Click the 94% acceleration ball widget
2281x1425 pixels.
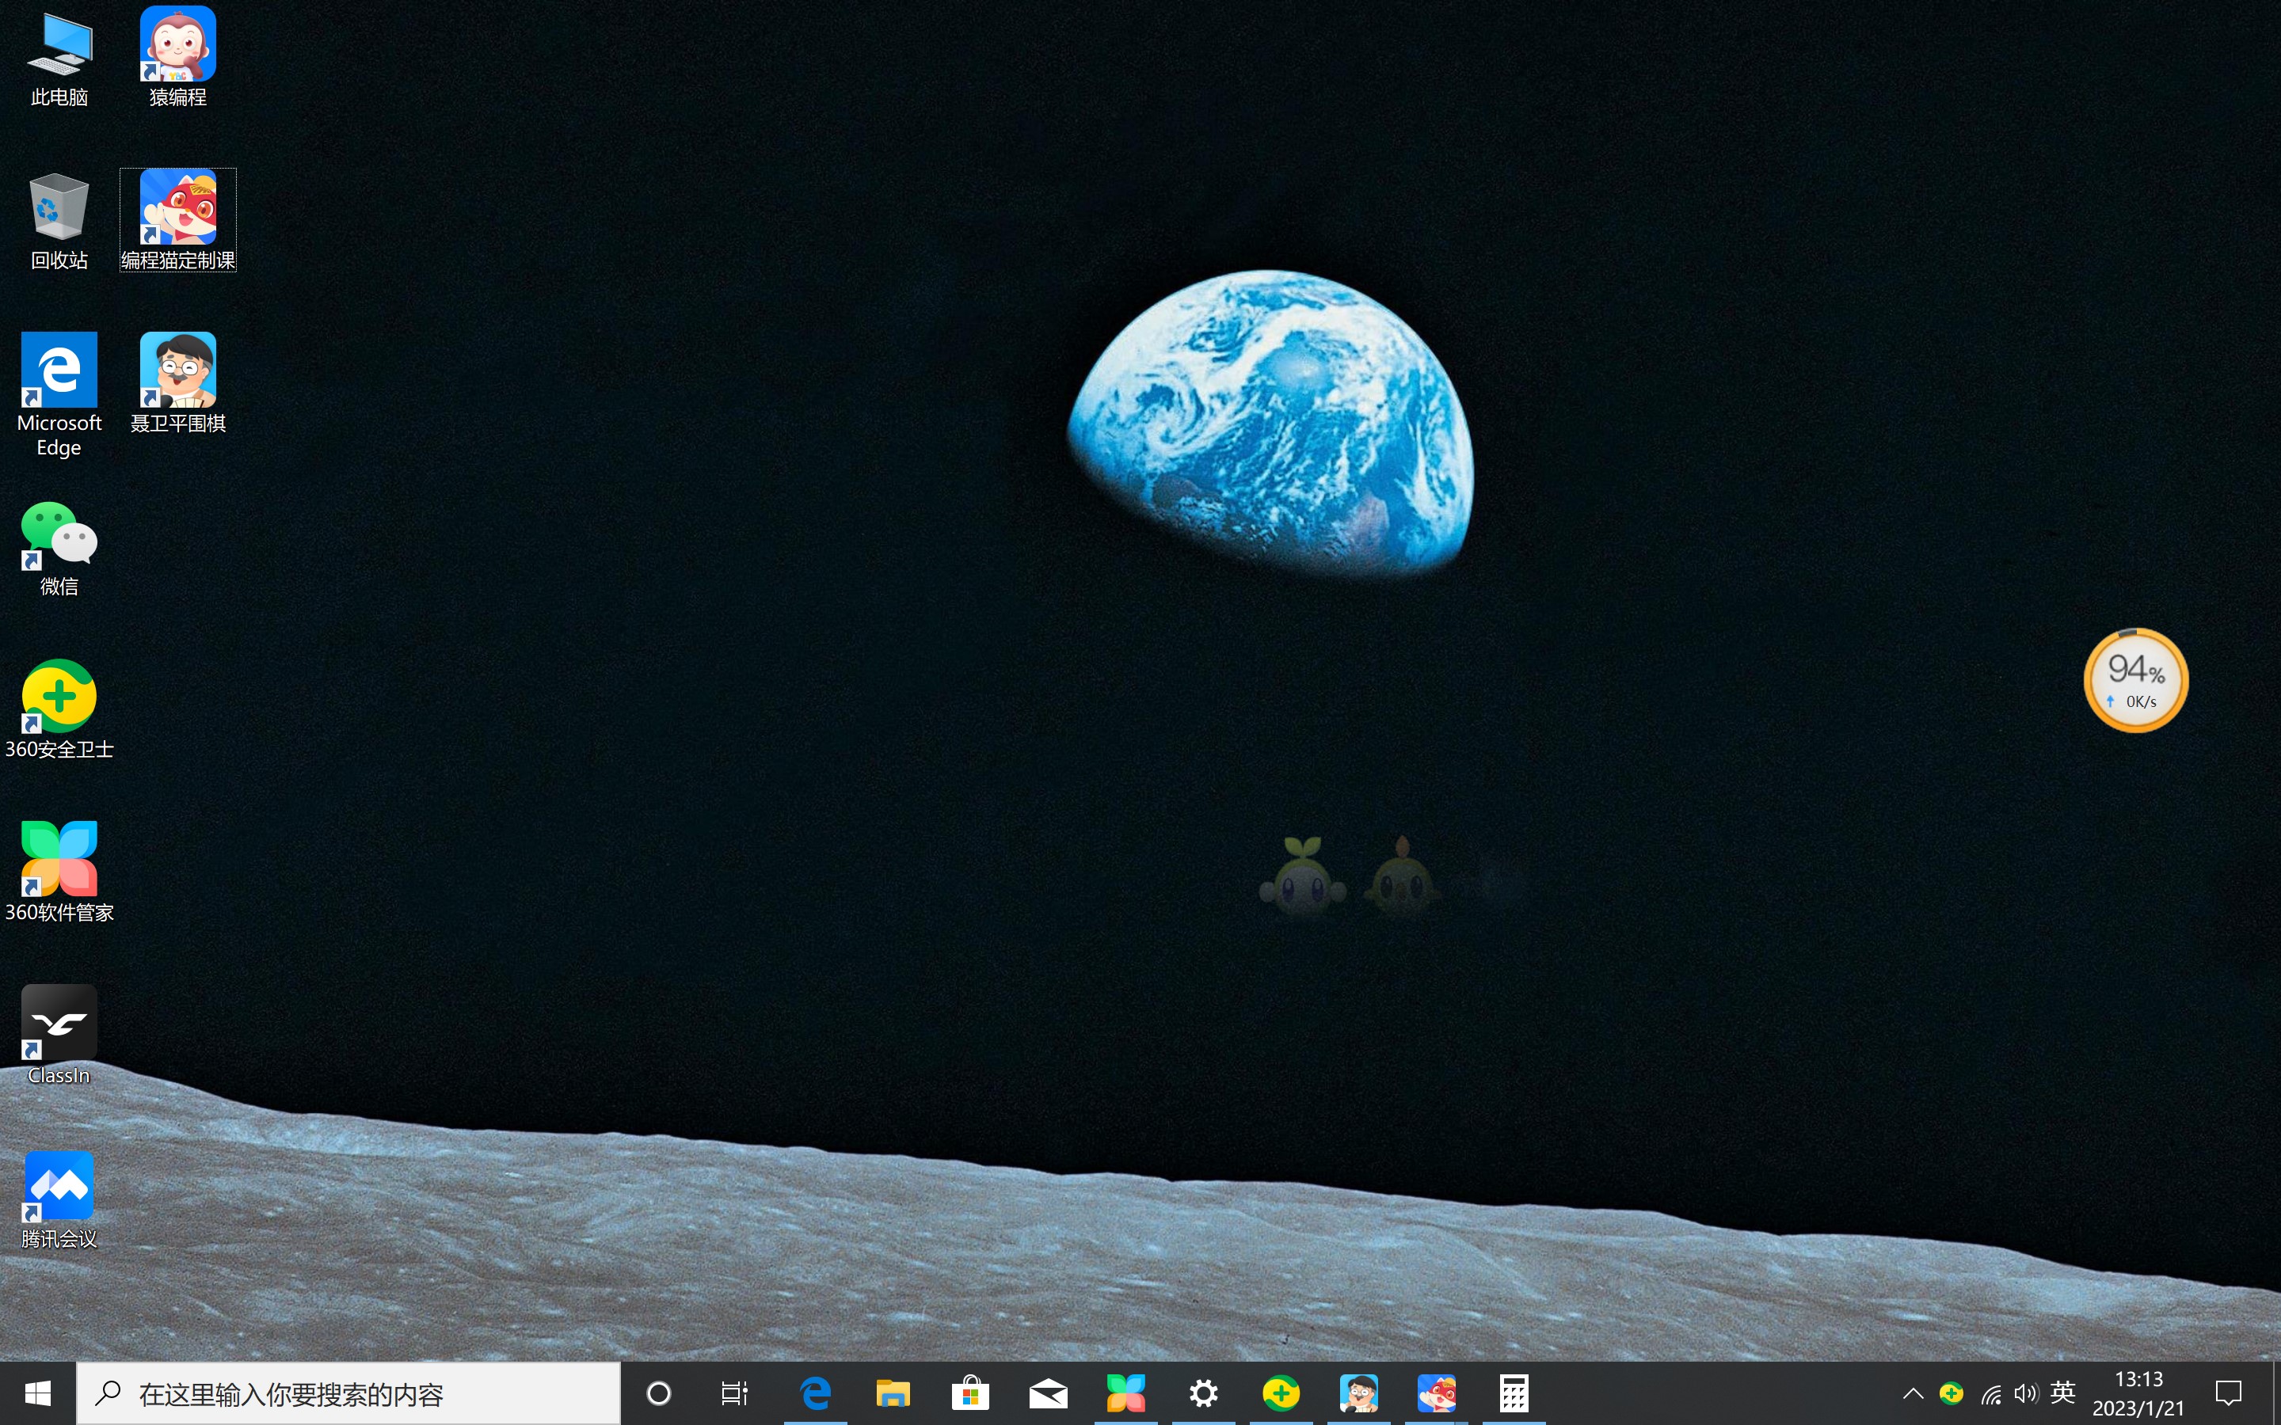pyautogui.click(x=2136, y=681)
